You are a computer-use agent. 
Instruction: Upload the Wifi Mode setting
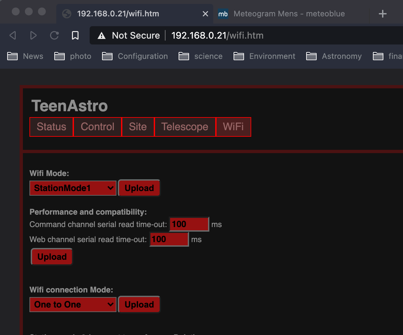point(139,188)
